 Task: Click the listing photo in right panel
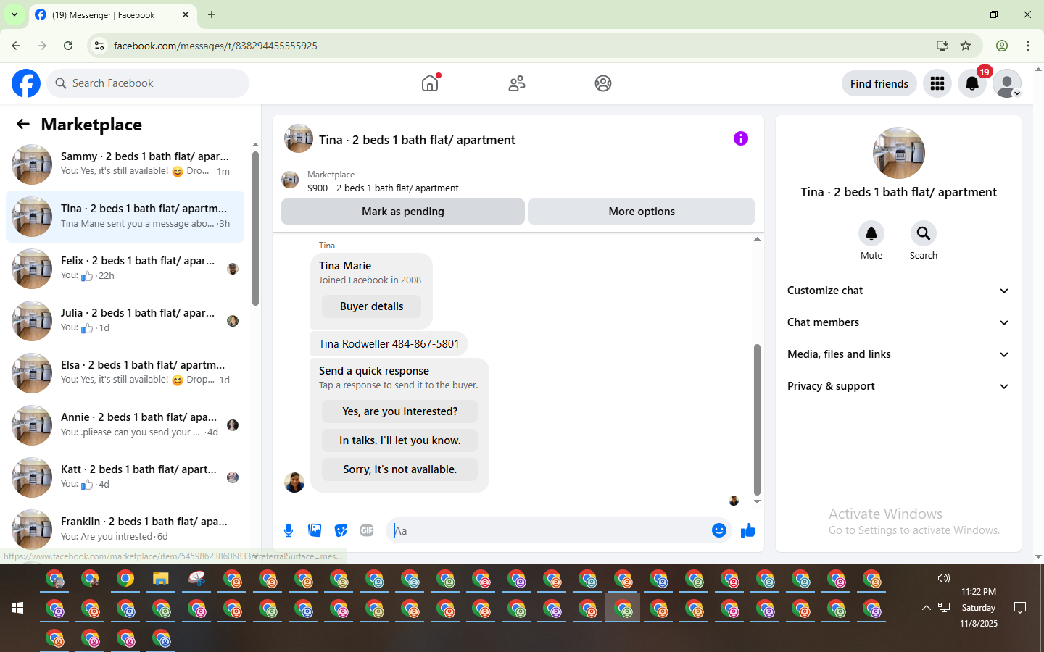tap(899, 153)
